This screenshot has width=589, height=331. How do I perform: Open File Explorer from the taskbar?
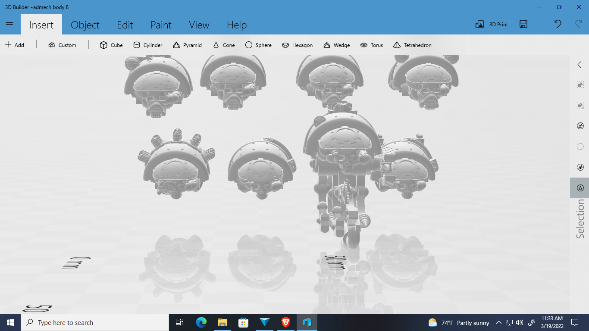pyautogui.click(x=222, y=322)
